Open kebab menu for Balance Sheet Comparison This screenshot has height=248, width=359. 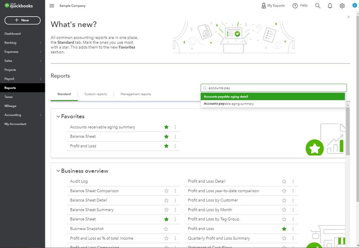click(175, 191)
